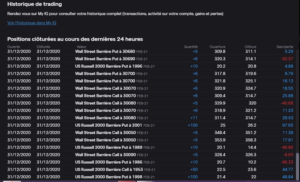Click the 'Clôturée' column header
The width and height of the screenshot is (300, 182).
click(43, 47)
